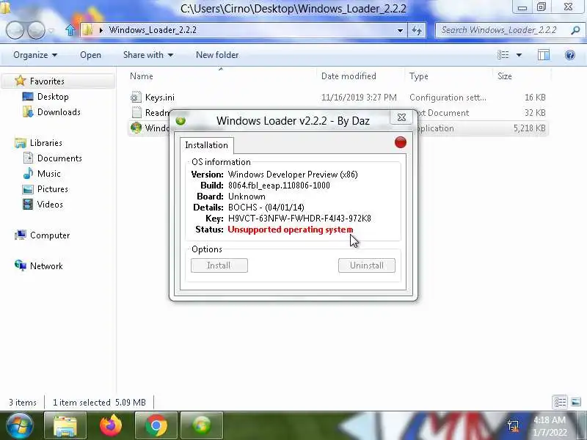
Task: Click the Favorites star icon
Action: pos(21,81)
